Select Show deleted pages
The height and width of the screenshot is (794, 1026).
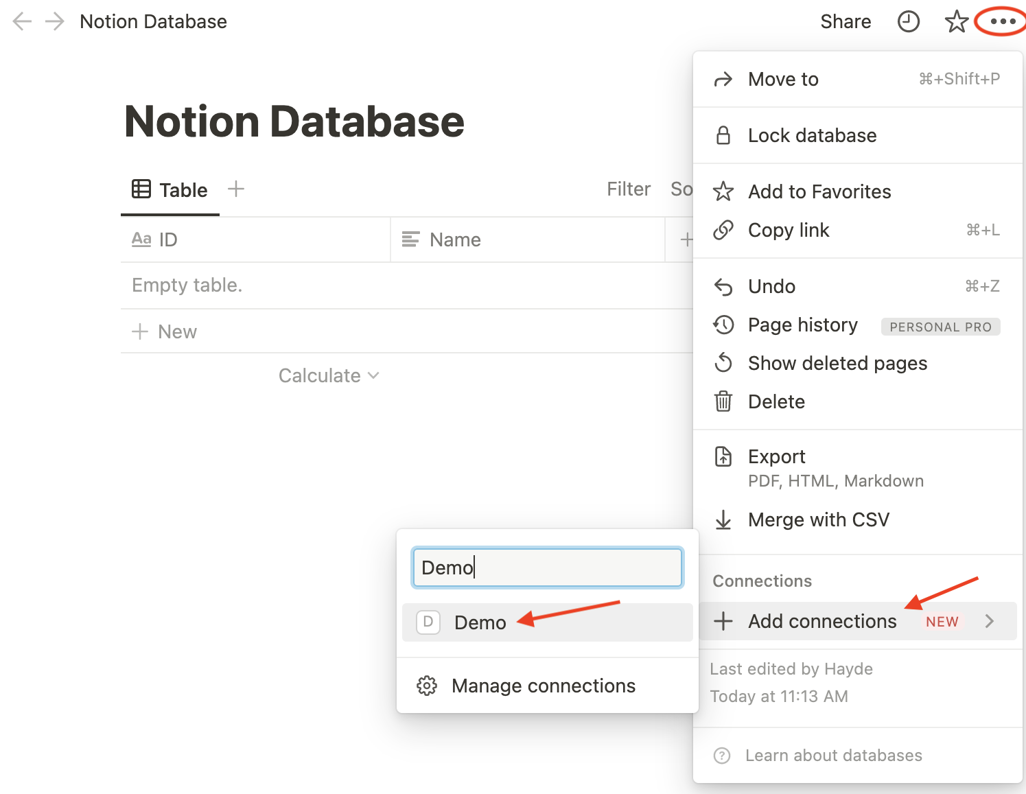coord(857,363)
